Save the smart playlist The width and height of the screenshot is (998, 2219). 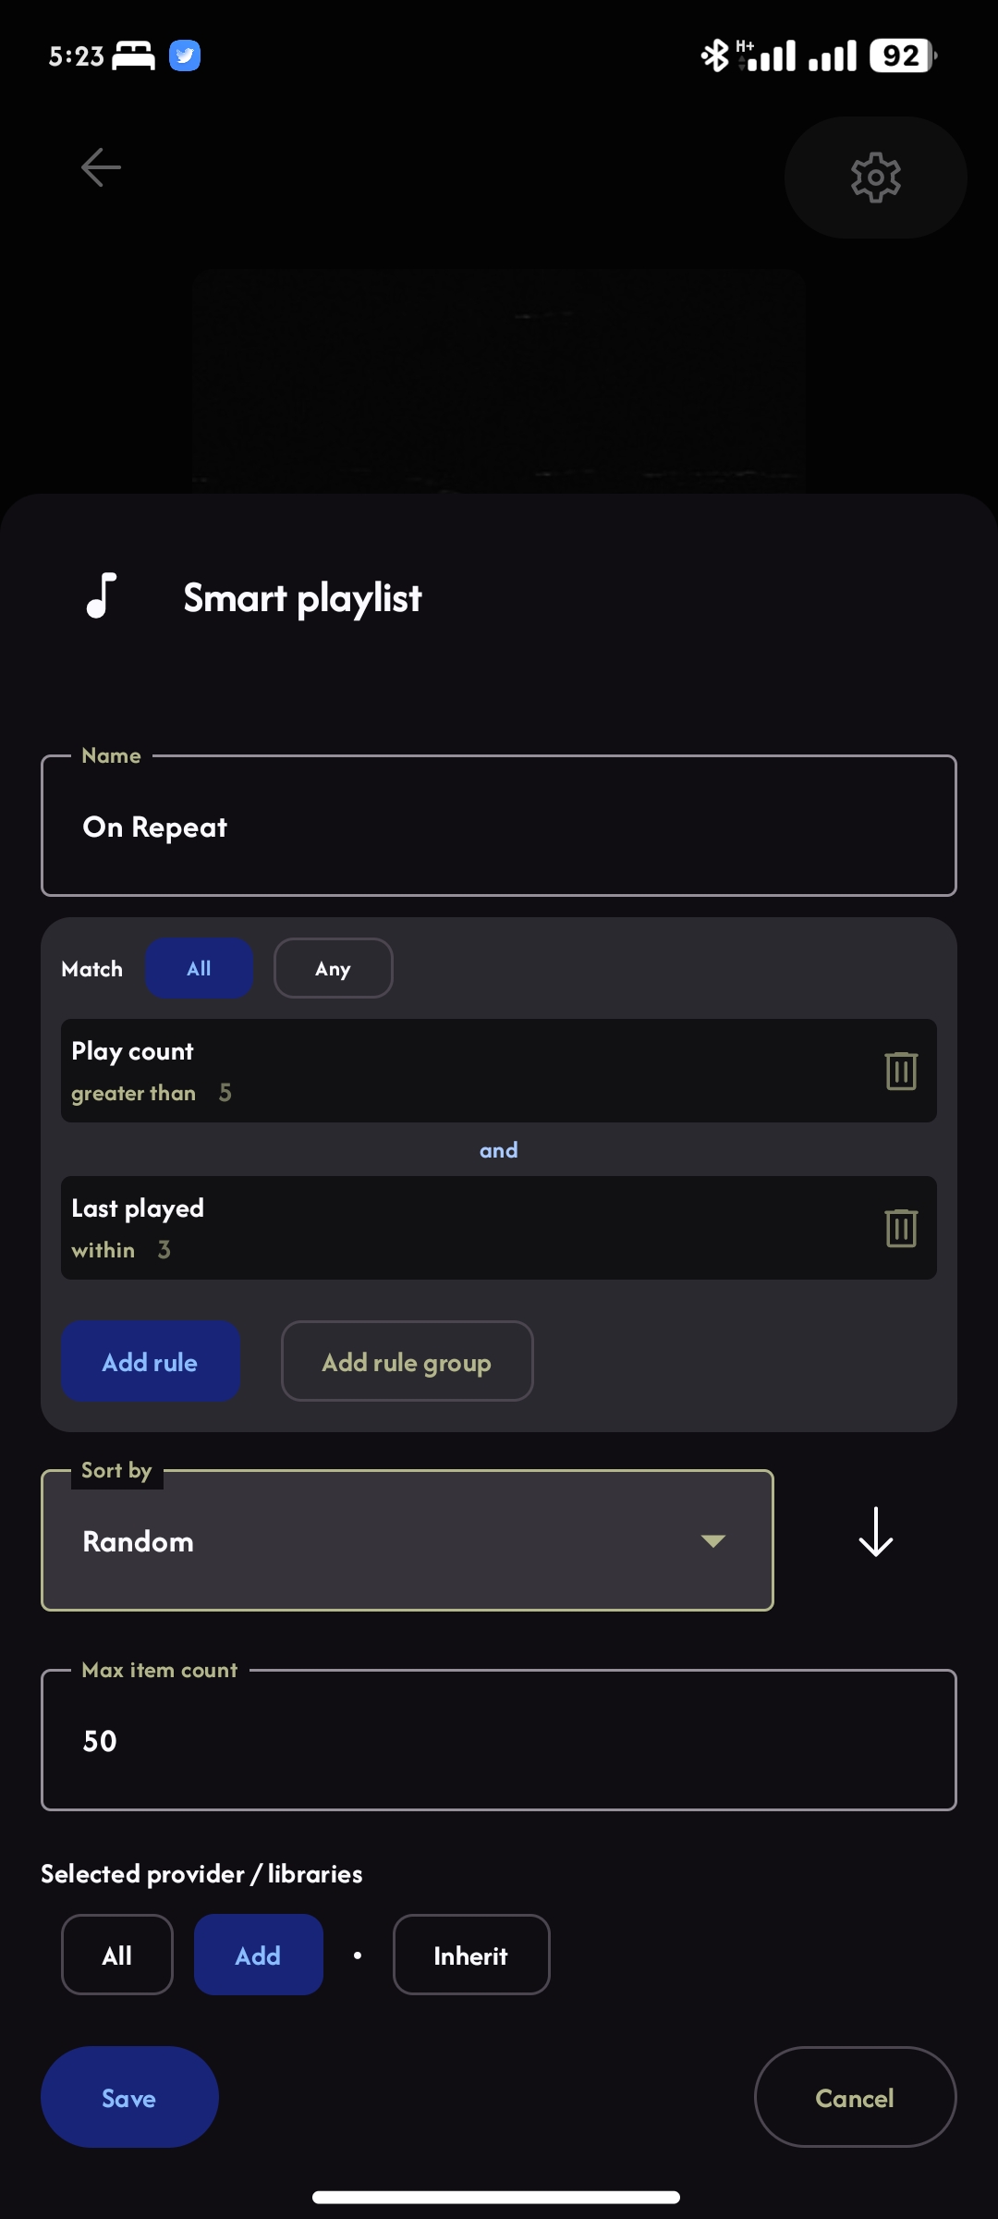click(x=129, y=2097)
